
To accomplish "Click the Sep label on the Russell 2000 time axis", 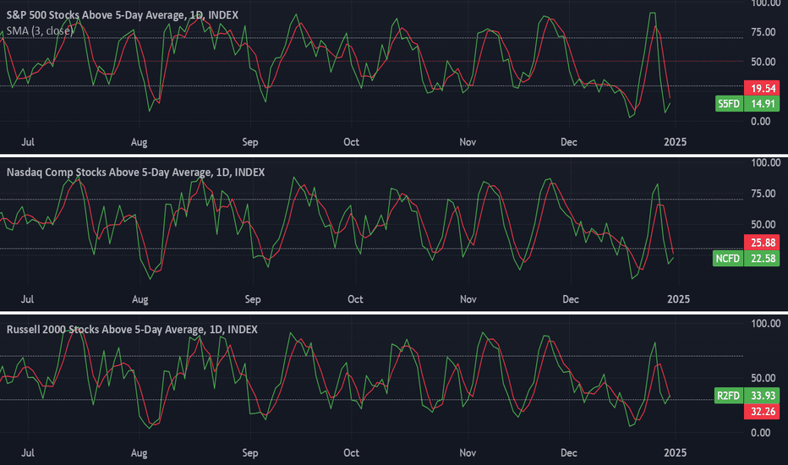I will pos(249,453).
